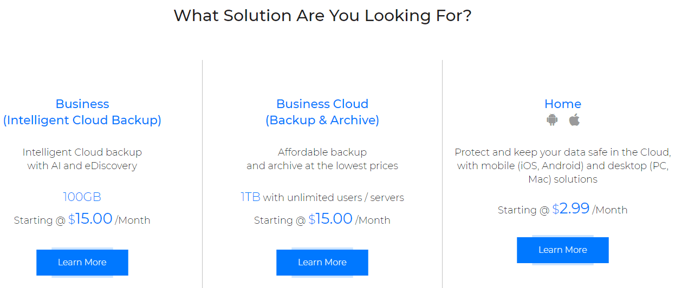Open the Business (Intelligent Cloud Backup) heading link
This screenshot has height=288, width=675.
click(x=82, y=112)
